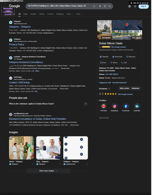The height and width of the screenshot is (195, 153).
Task: Click the Call button
Action: point(124,63)
